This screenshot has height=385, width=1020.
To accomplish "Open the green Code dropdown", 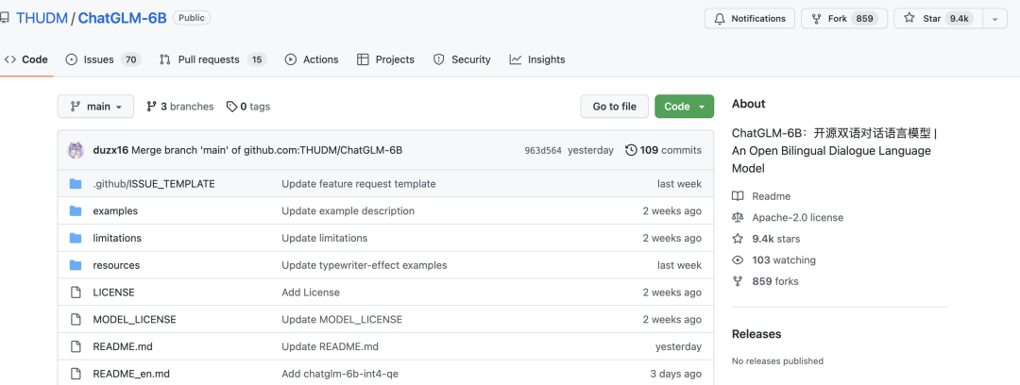I will click(x=684, y=107).
